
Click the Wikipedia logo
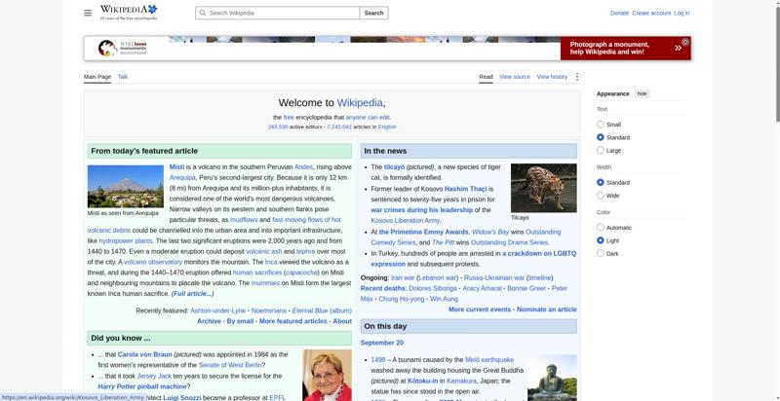point(129,13)
